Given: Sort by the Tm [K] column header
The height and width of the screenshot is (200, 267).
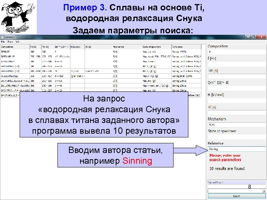Looking at the screenshot, I should pos(48,47).
